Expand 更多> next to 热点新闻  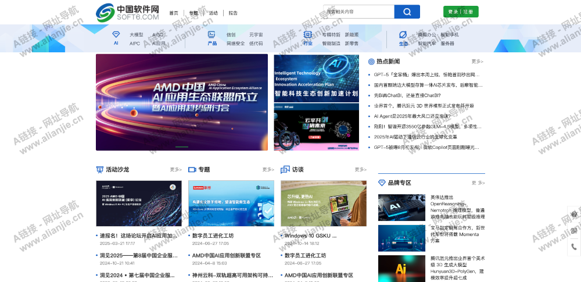pos(477,62)
